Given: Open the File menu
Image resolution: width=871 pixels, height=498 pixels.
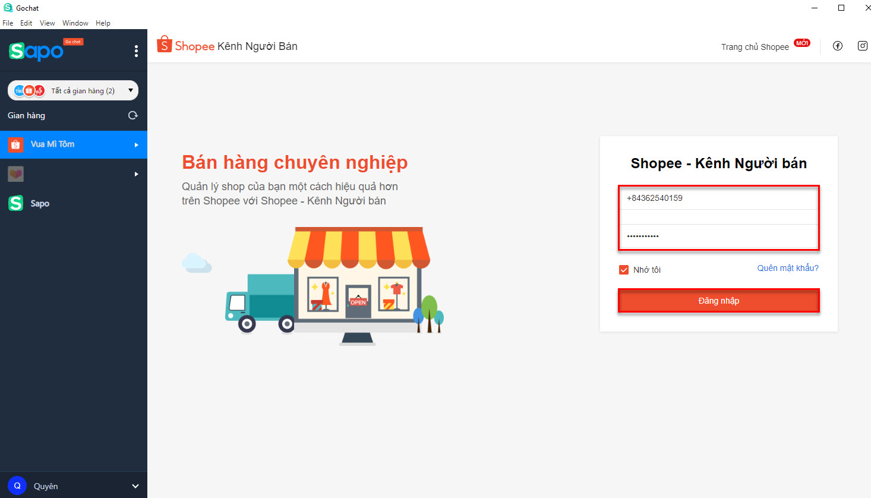Looking at the screenshot, I should click(8, 23).
